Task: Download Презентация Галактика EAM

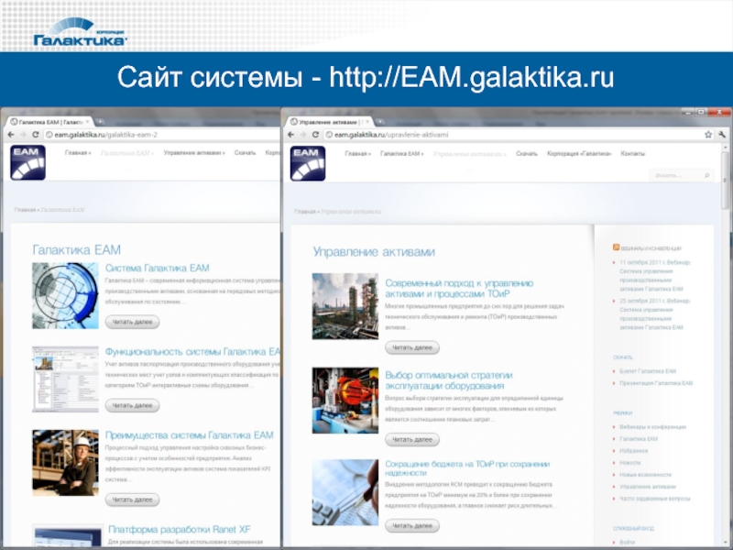Action: coord(656,383)
